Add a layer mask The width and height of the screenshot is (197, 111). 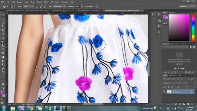[x=176, y=104]
